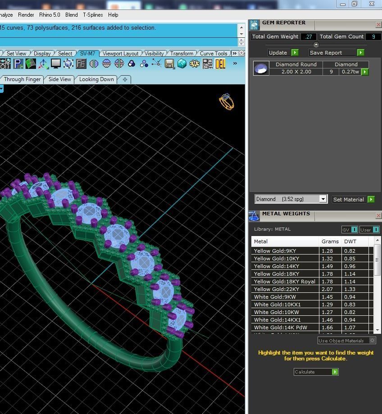Switch to Looking Down viewport tab
The image size is (382, 414).
click(x=96, y=79)
